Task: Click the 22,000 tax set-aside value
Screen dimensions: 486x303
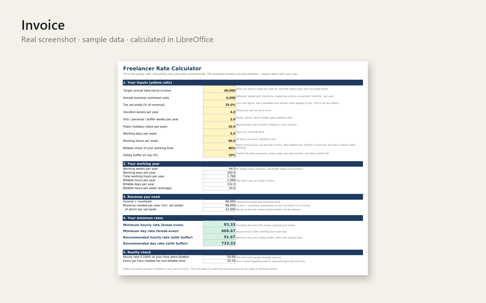Action: point(219,209)
